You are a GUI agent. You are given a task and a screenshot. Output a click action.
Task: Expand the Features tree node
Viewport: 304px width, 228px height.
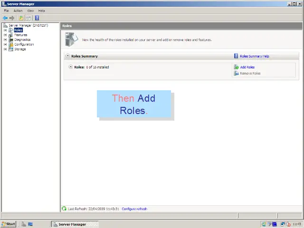5,35
